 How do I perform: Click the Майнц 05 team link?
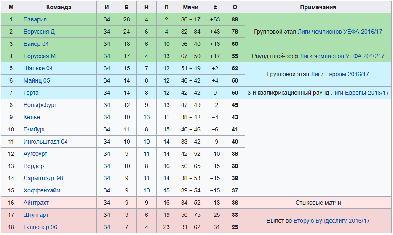tap(37, 80)
